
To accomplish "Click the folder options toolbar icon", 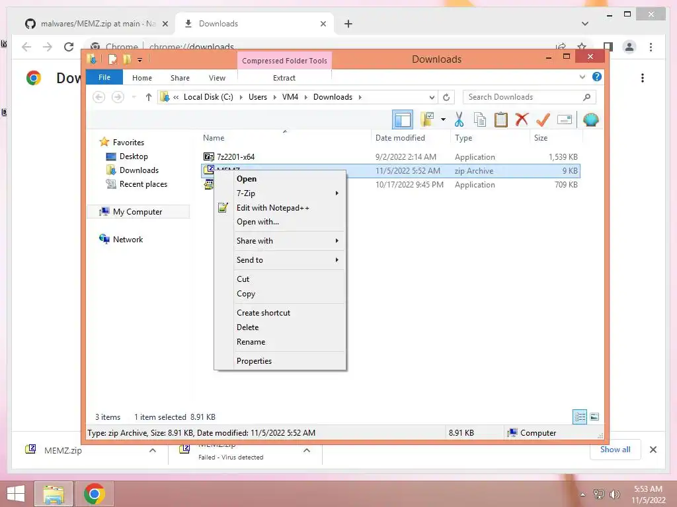I will click(427, 119).
